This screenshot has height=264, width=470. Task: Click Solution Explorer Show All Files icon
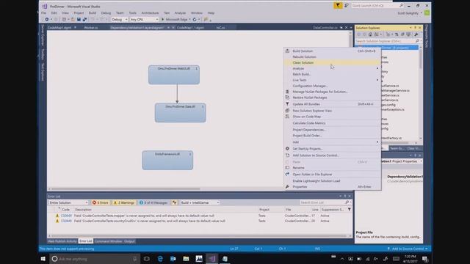(x=408, y=34)
